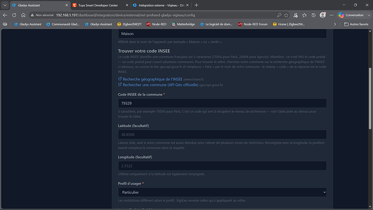Open the browser home page

(x=23, y=15)
